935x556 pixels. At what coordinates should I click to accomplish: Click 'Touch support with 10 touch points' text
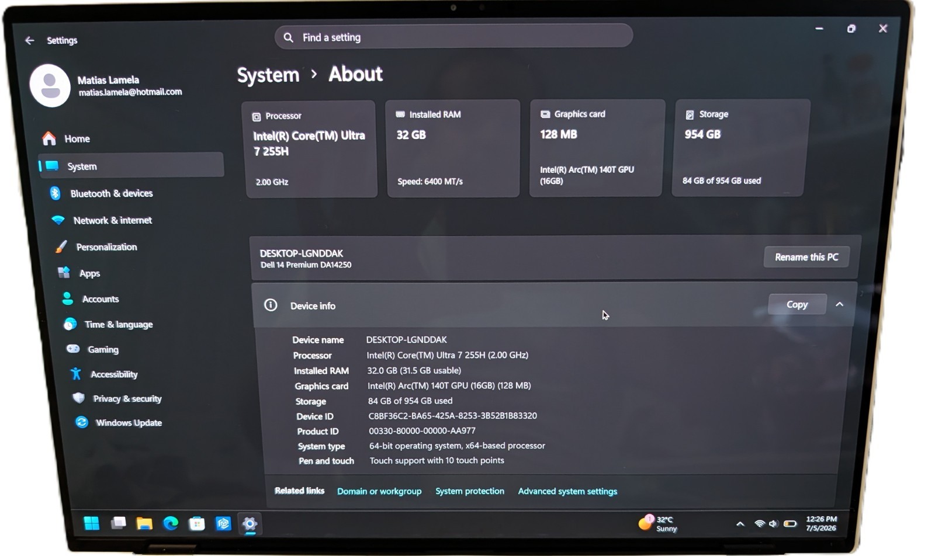[x=437, y=460]
